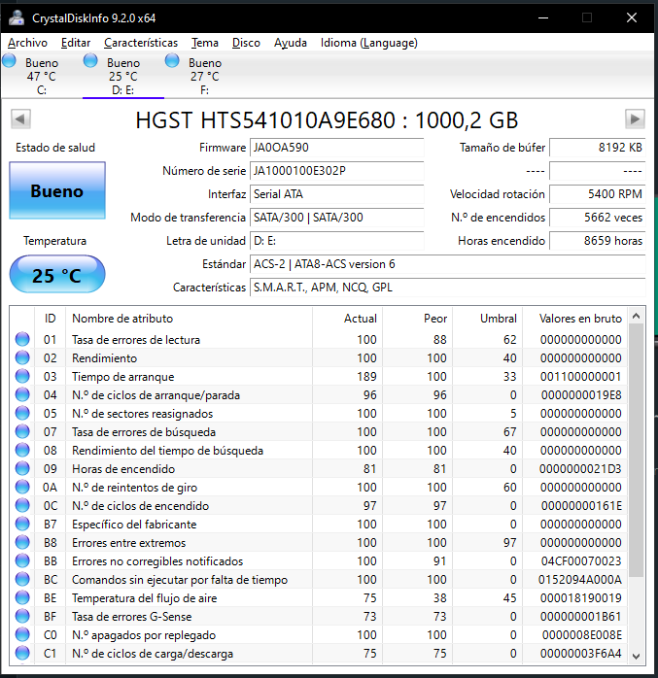The image size is (658, 678).
Task: Select the Errores entre extremos row
Action: (319, 542)
